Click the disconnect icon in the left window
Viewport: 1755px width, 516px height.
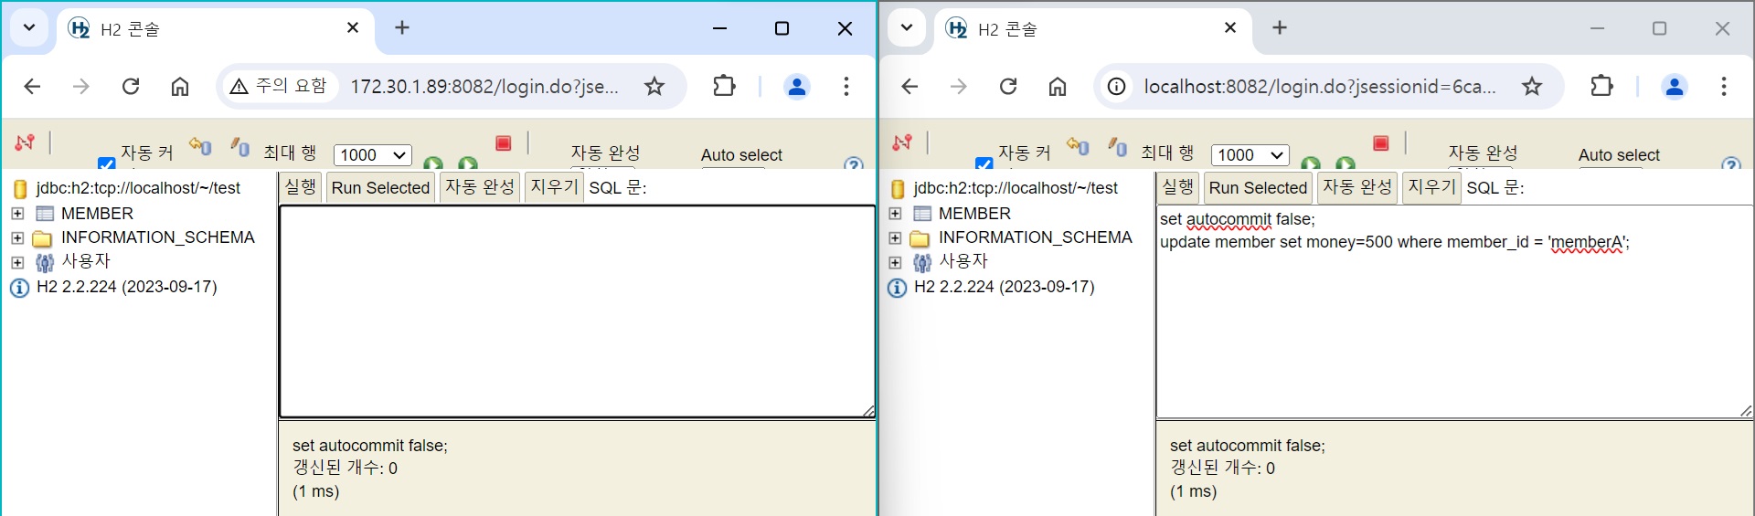point(25,142)
